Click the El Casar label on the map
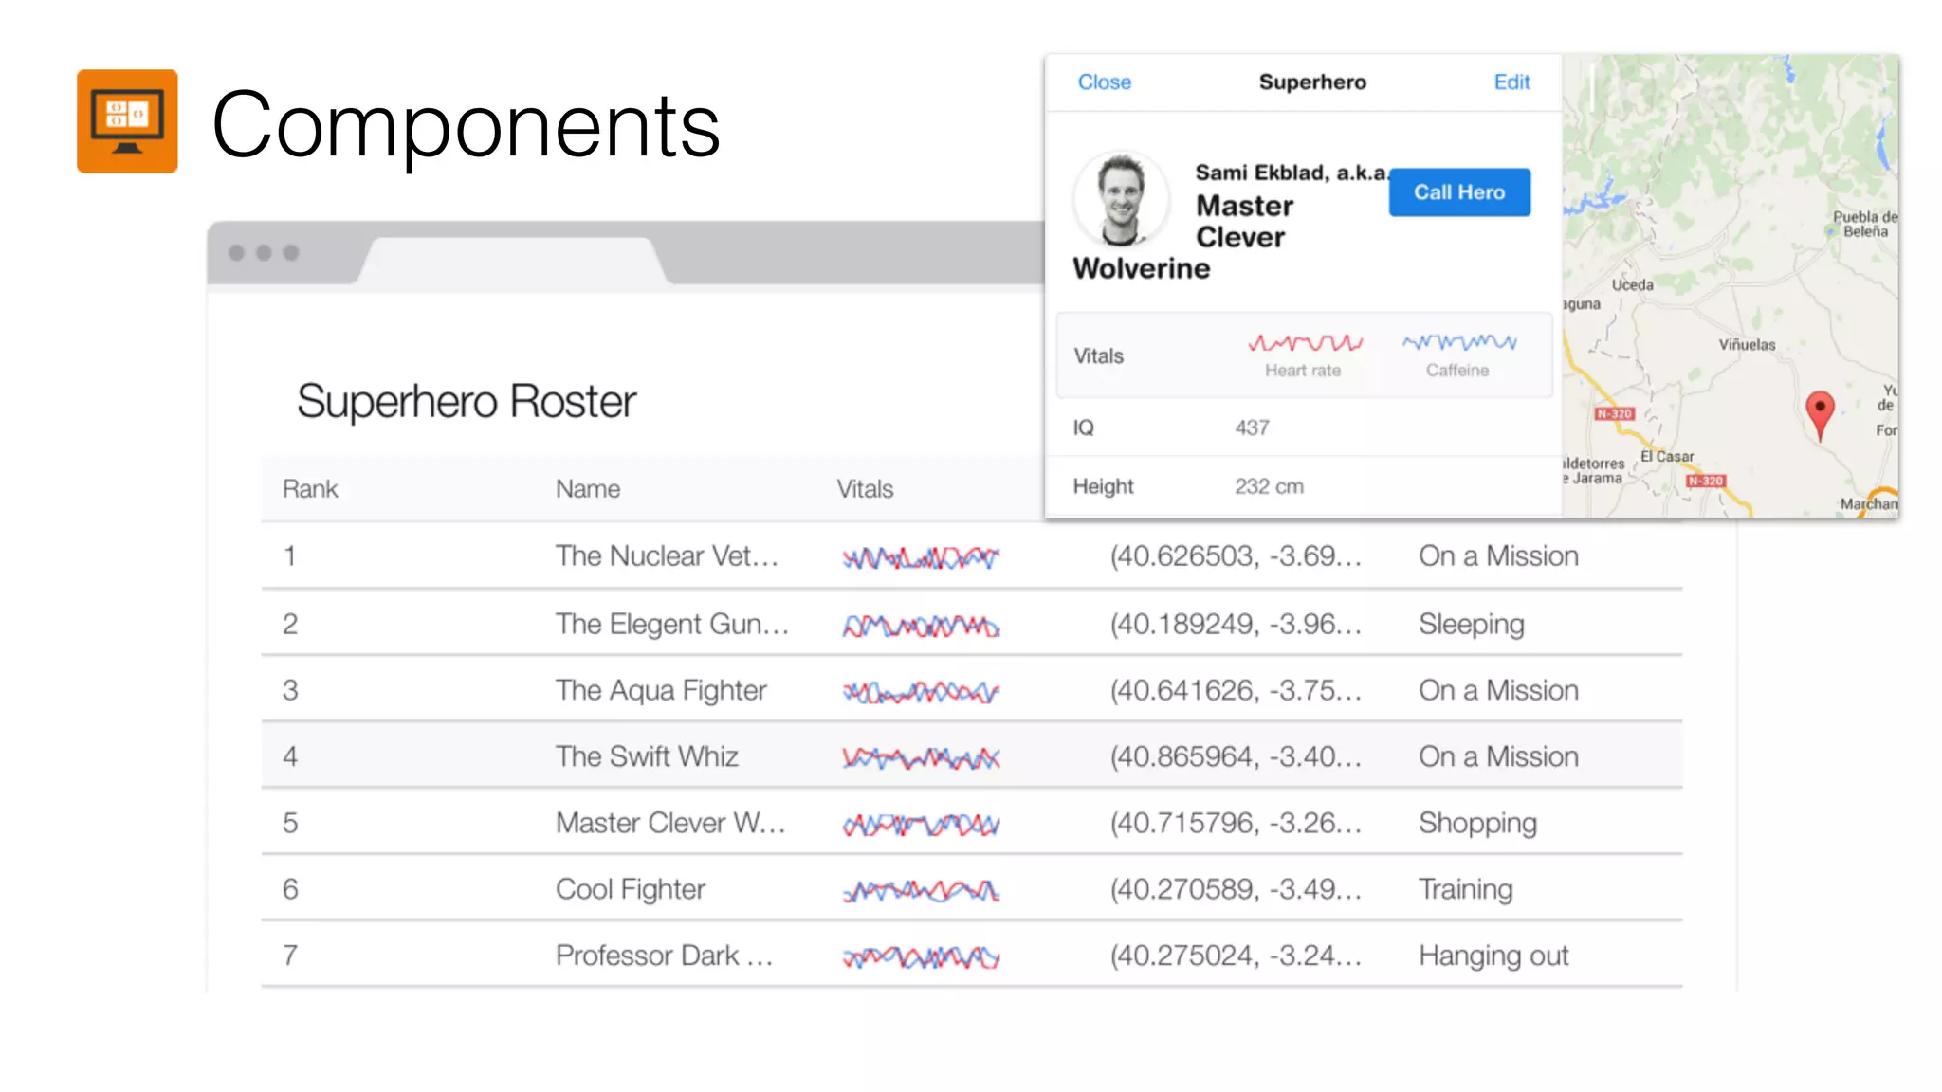This screenshot has width=1942, height=1092. click(1667, 456)
